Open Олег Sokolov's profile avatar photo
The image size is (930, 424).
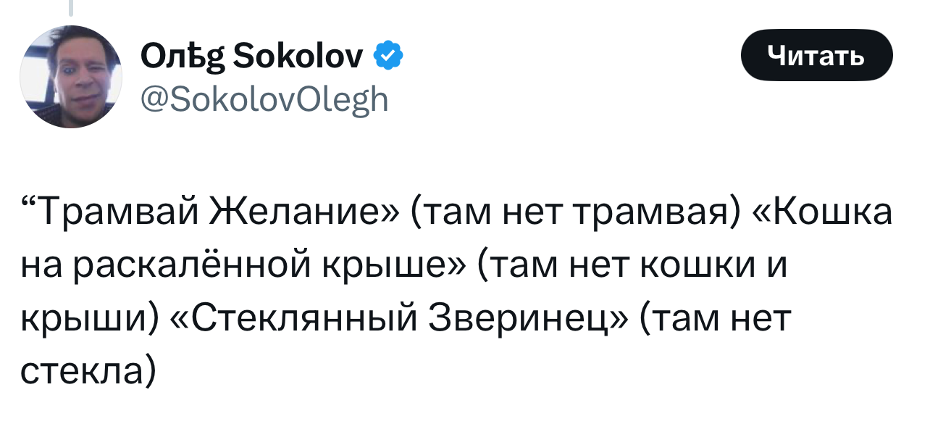(x=71, y=77)
